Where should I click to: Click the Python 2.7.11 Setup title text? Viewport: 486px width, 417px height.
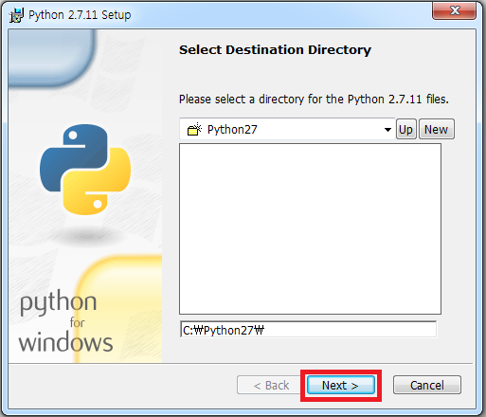click(80, 15)
